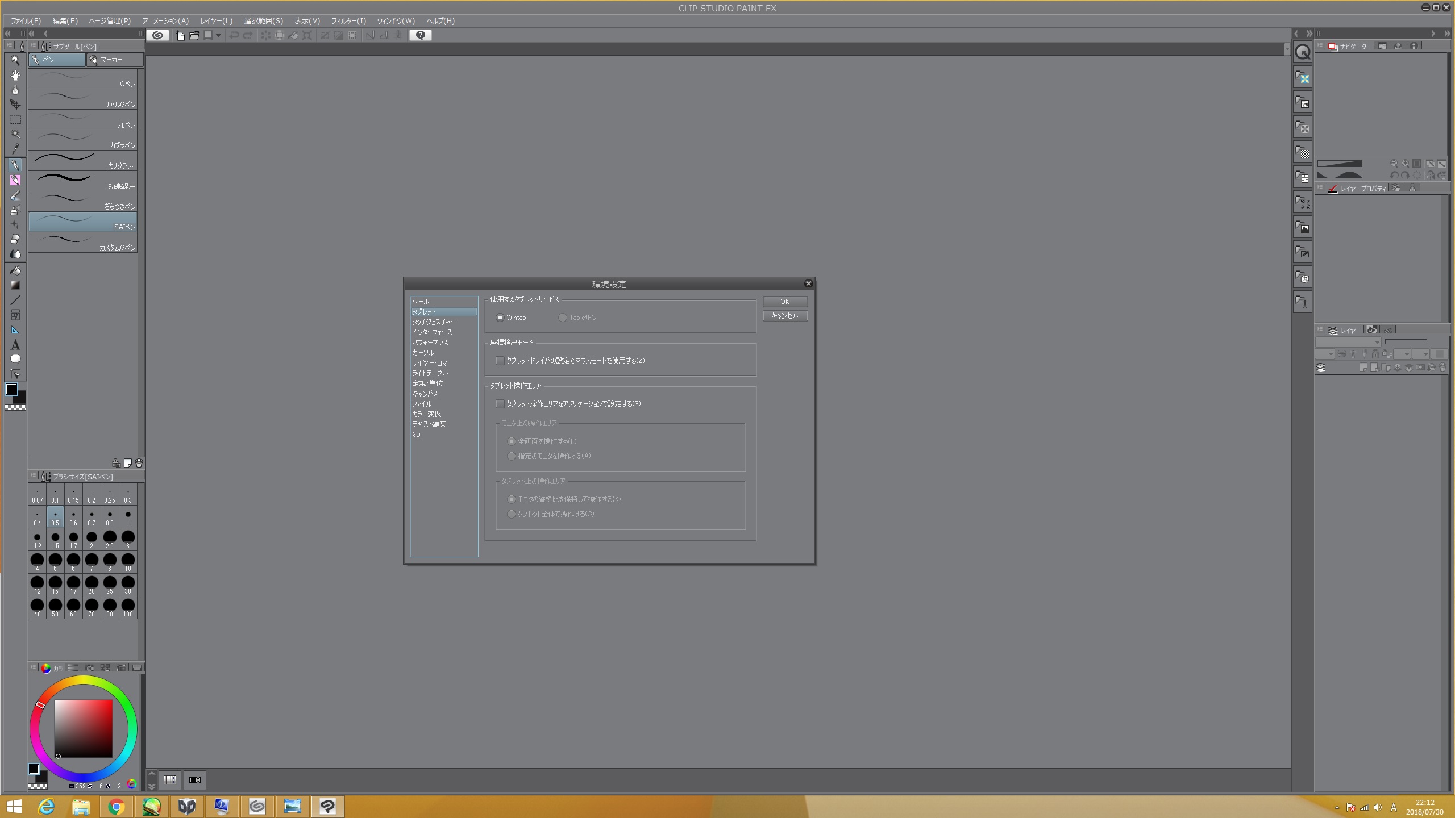This screenshot has height=818, width=1455.
Task: Open blending mode dropdown in Layer panel
Action: [x=1348, y=342]
